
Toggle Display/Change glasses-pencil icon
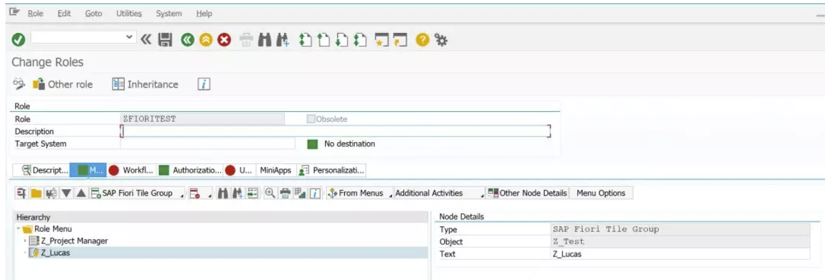point(19,84)
